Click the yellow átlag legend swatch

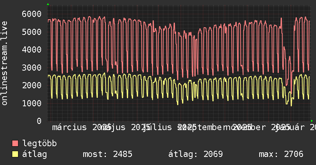click(15, 154)
